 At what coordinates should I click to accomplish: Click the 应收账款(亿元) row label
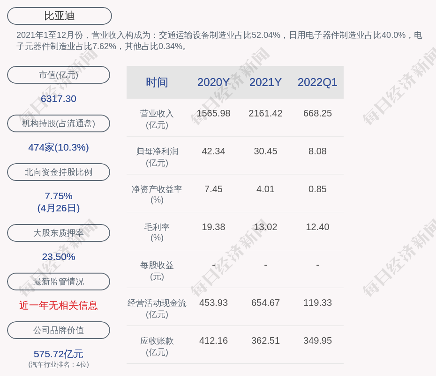[157, 347]
